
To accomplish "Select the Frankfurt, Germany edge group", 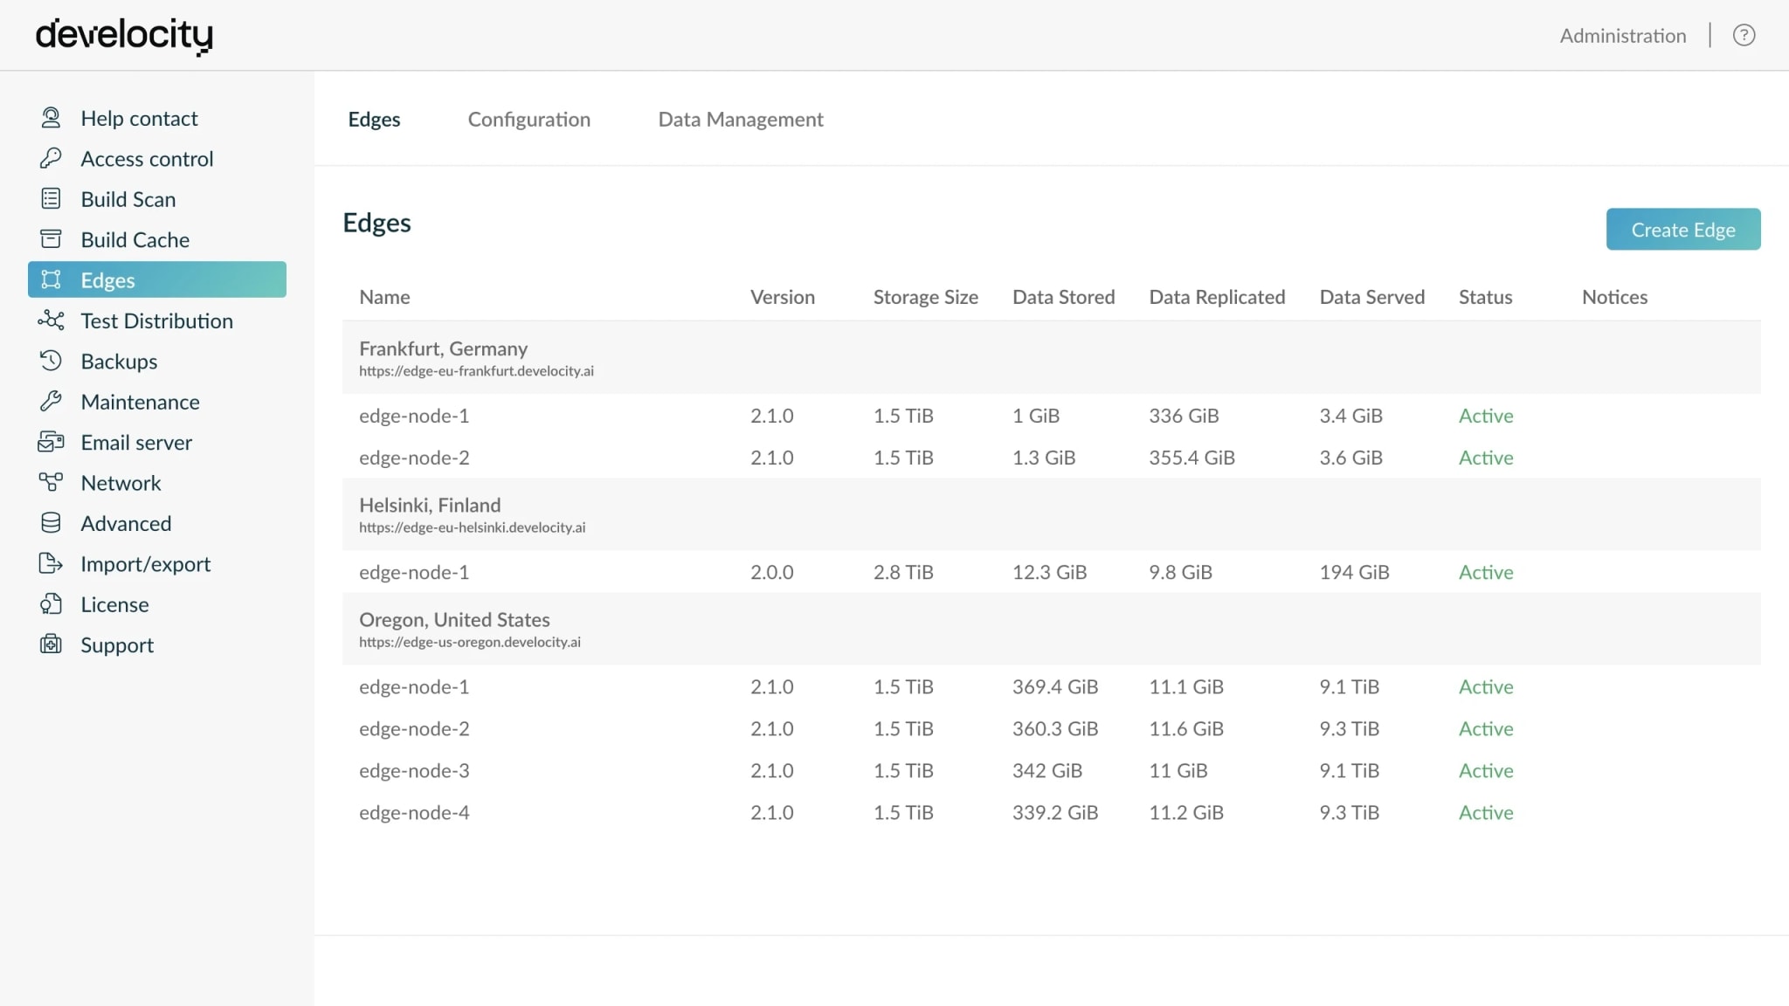I will (x=443, y=348).
